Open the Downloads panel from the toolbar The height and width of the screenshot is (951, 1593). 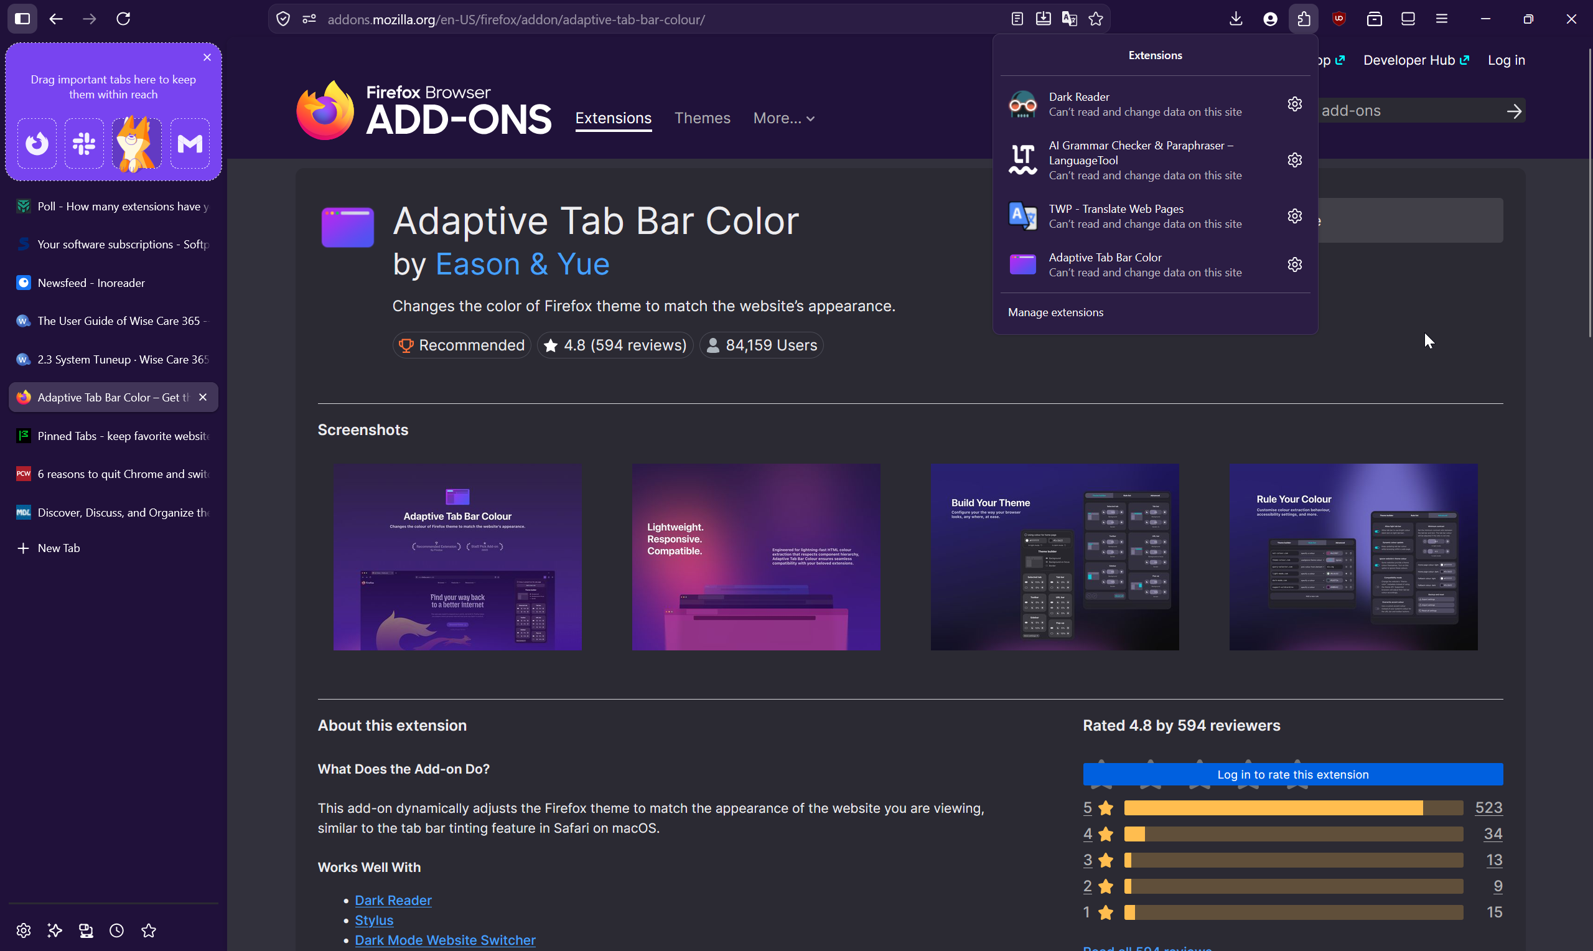1236,19
